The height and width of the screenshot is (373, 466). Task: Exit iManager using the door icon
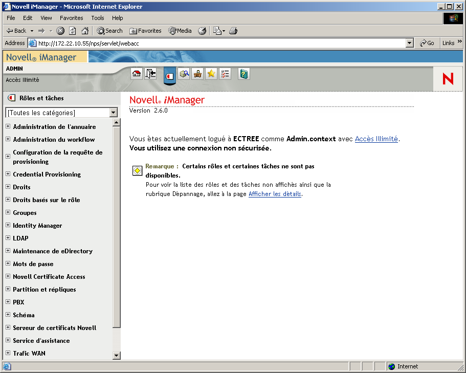[150, 74]
